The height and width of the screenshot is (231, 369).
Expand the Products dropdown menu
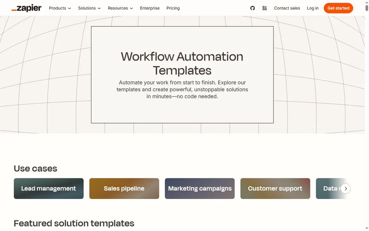pyautogui.click(x=60, y=8)
